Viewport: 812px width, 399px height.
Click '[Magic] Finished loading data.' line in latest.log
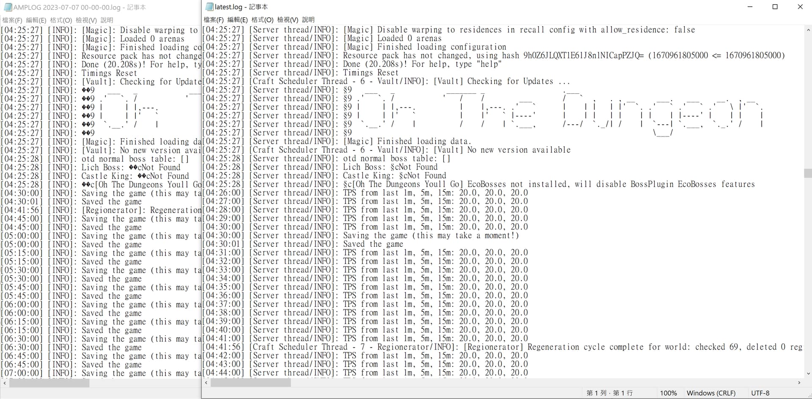point(336,141)
